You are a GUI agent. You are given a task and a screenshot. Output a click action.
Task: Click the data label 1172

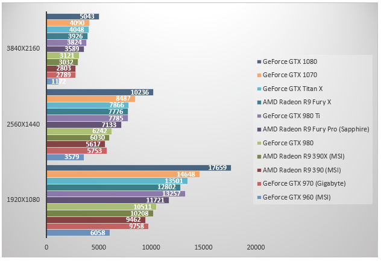[58, 81]
